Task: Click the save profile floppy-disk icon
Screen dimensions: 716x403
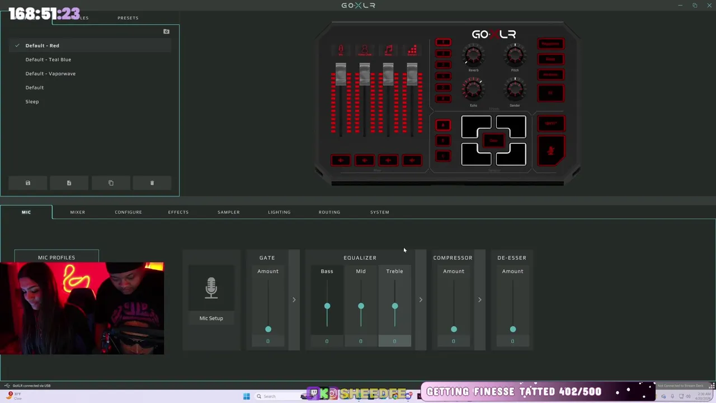Action: [28, 183]
